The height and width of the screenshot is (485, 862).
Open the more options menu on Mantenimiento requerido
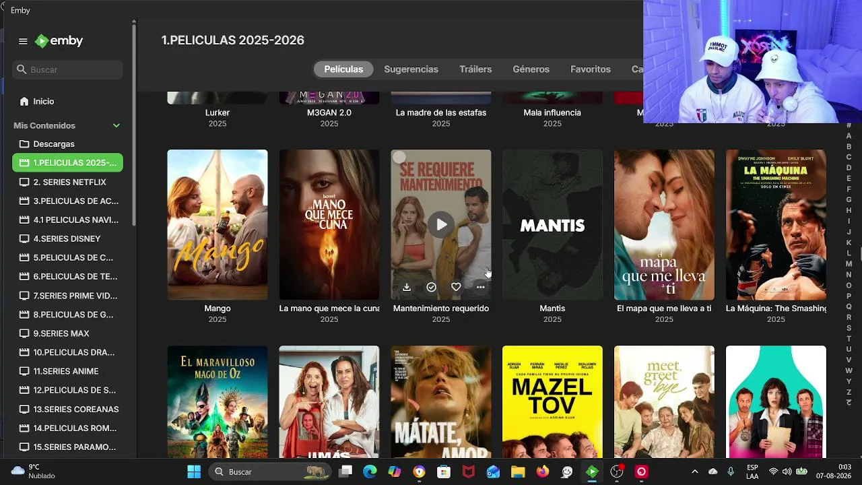pos(480,287)
